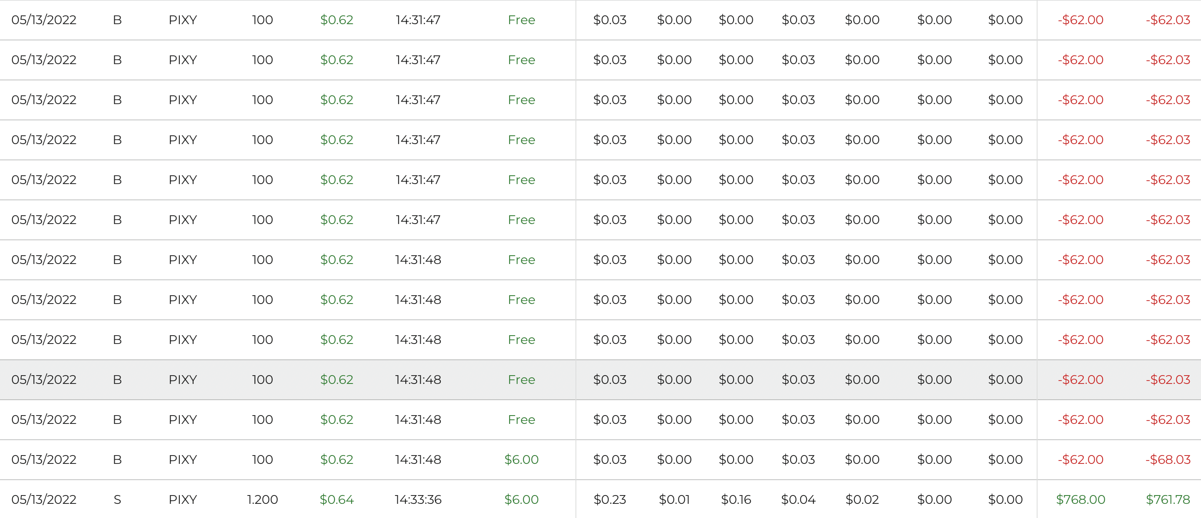Select the $0.01 fee cell
The width and height of the screenshot is (1201, 518).
point(674,499)
